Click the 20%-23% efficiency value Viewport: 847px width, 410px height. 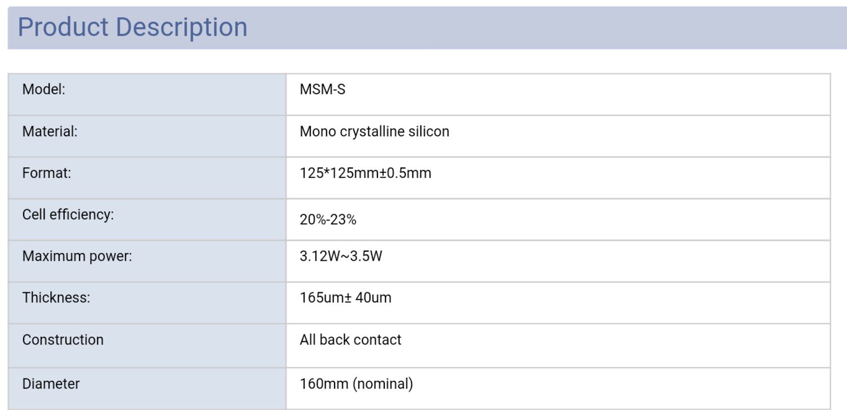[328, 220]
